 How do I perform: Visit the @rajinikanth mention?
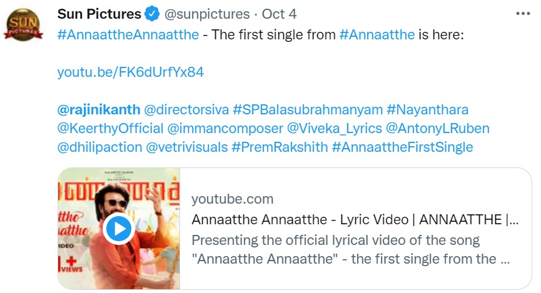coord(98,110)
